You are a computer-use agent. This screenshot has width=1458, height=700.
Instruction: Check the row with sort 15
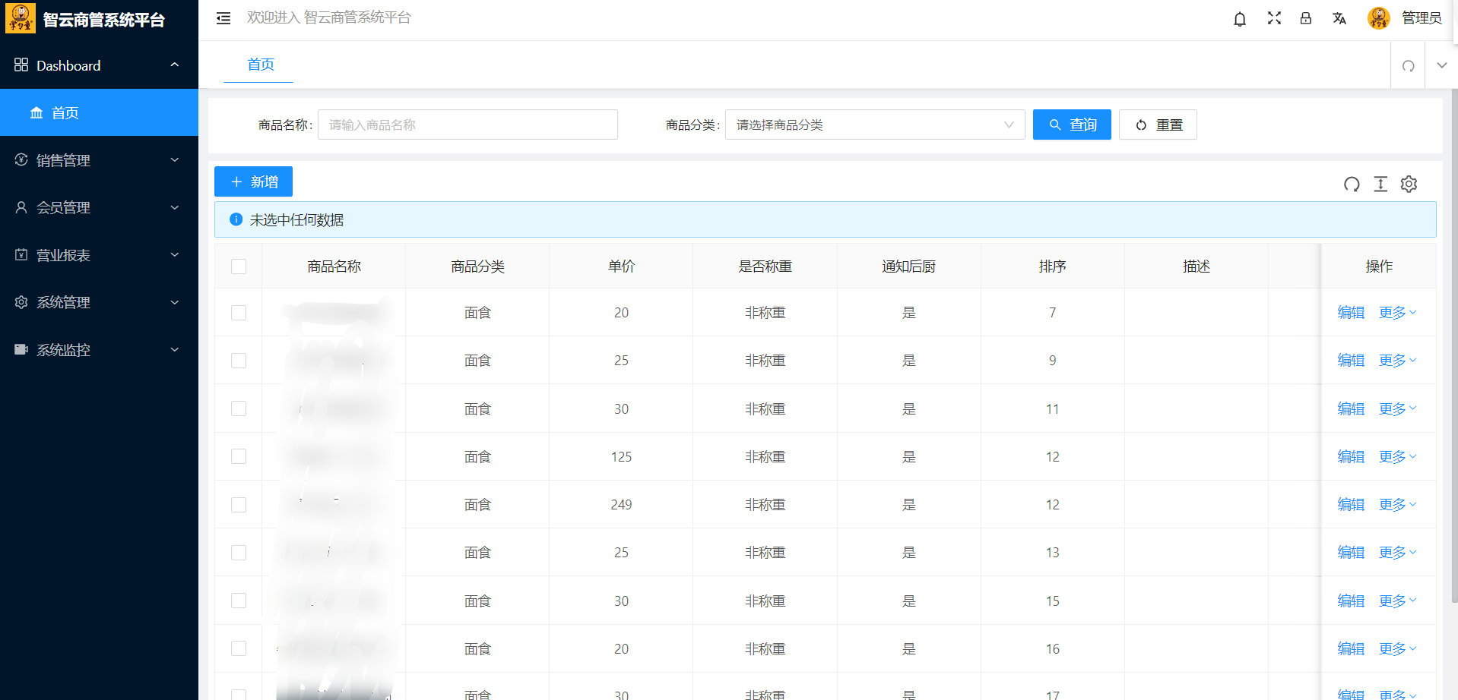tap(239, 601)
